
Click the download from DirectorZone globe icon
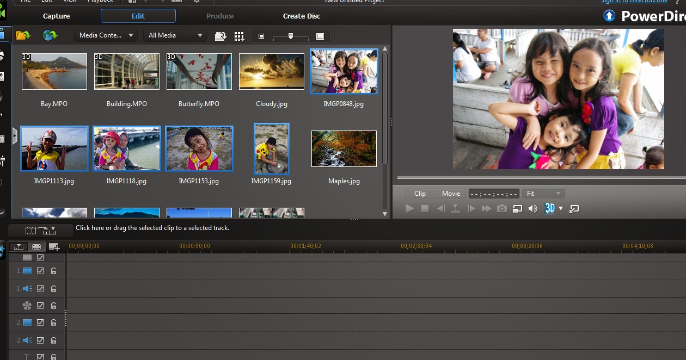50,35
